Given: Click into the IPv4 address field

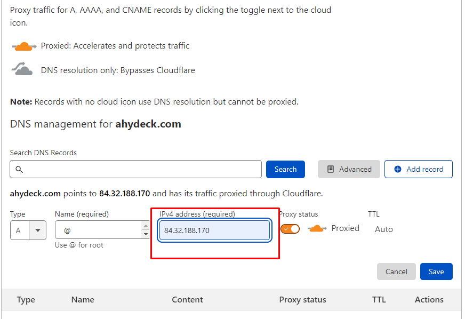Looking at the screenshot, I should point(215,230).
